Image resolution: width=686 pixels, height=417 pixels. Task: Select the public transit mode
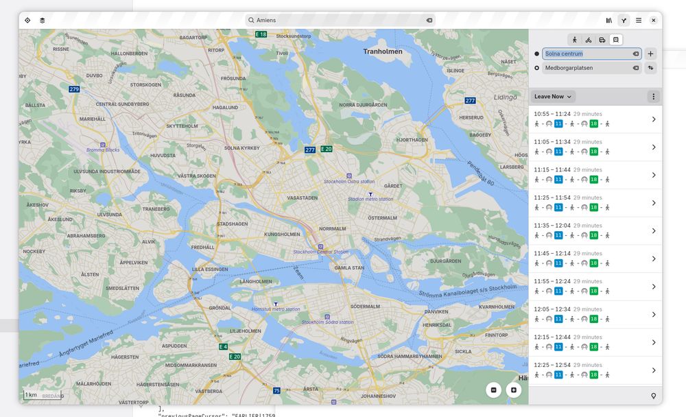click(615, 39)
